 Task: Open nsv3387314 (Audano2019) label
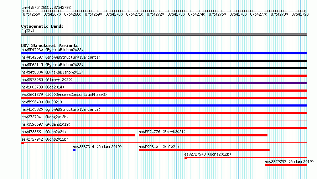98,147
